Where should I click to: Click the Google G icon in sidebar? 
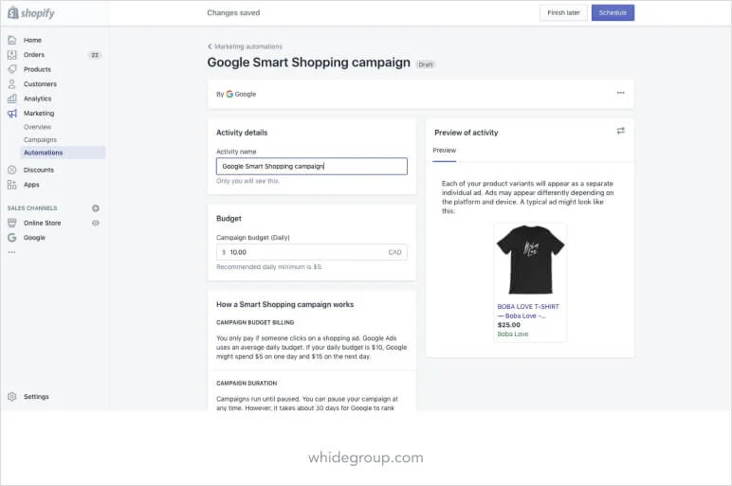12,238
